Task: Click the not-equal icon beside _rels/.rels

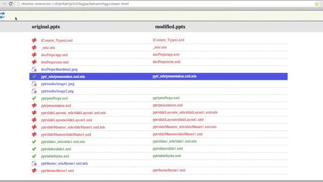Action: tap(34, 48)
